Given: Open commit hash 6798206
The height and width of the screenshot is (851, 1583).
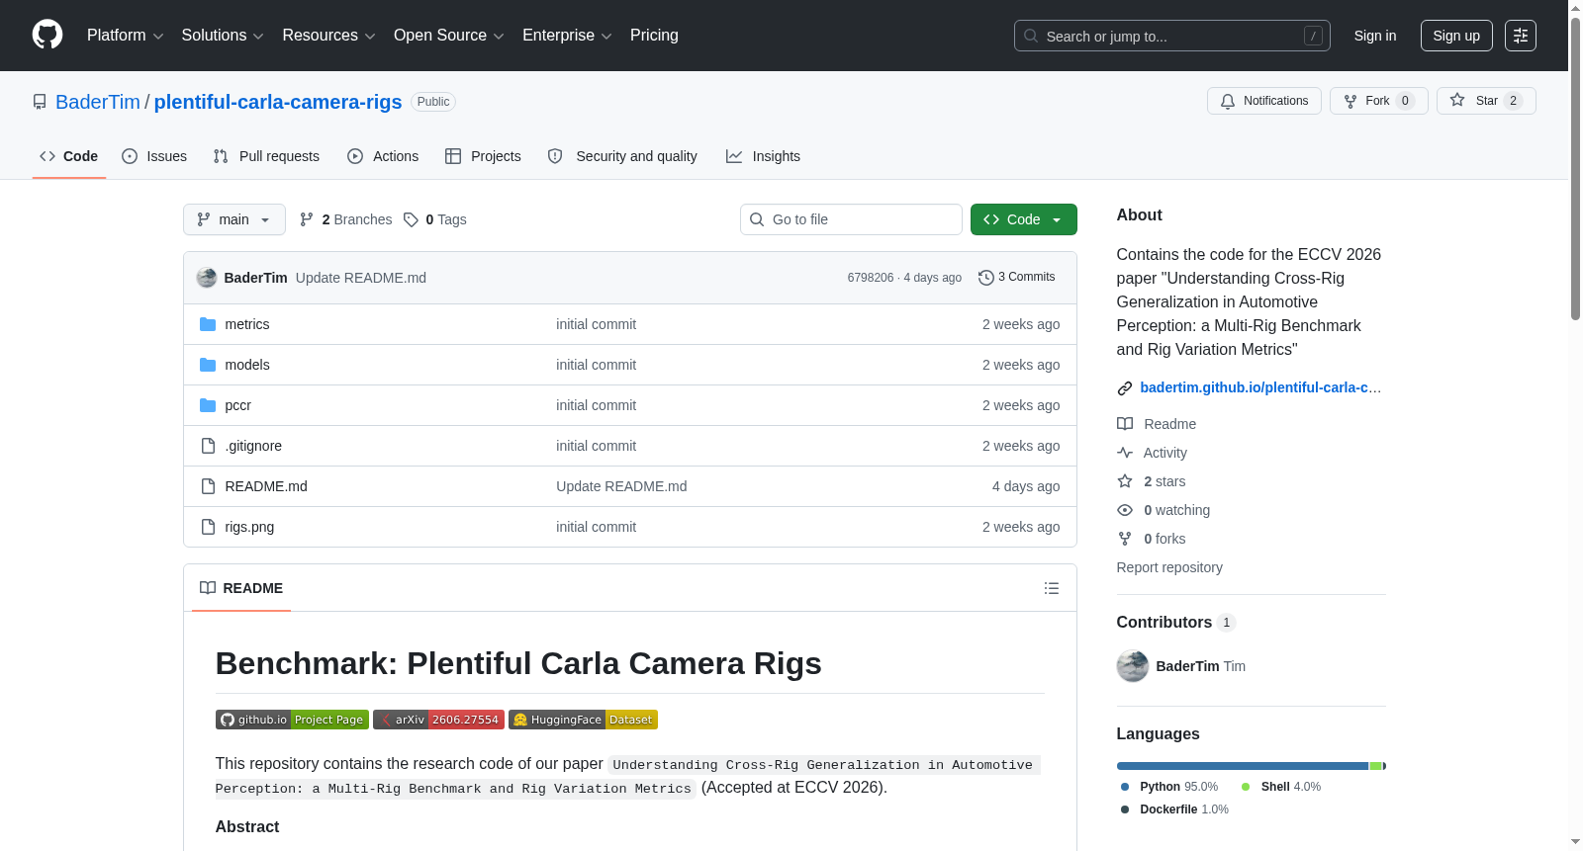Looking at the screenshot, I should pyautogui.click(x=871, y=278).
